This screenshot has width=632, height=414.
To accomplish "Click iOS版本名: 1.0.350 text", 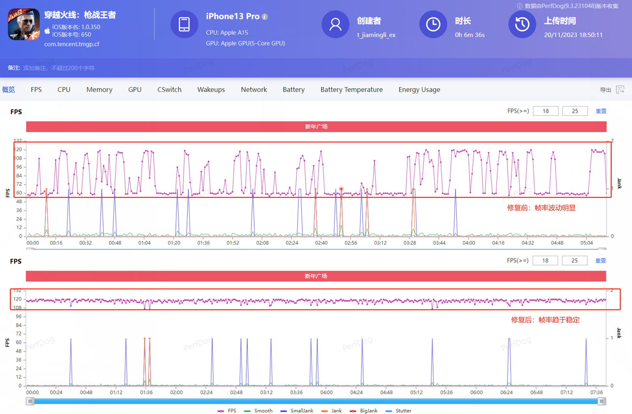I will [76, 27].
